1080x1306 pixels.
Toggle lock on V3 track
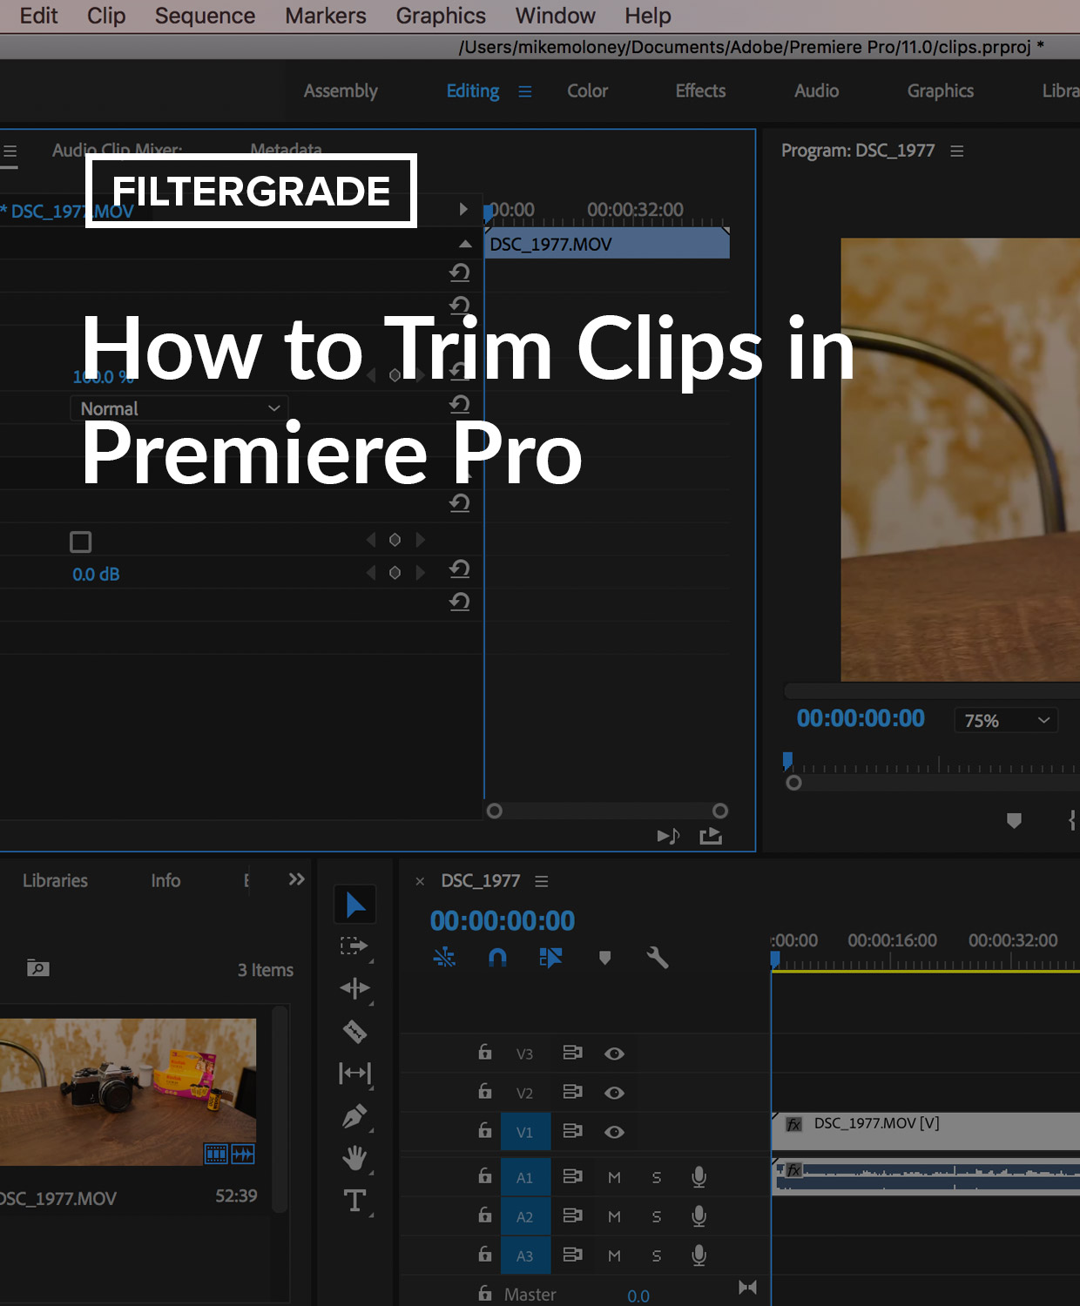(x=485, y=1053)
